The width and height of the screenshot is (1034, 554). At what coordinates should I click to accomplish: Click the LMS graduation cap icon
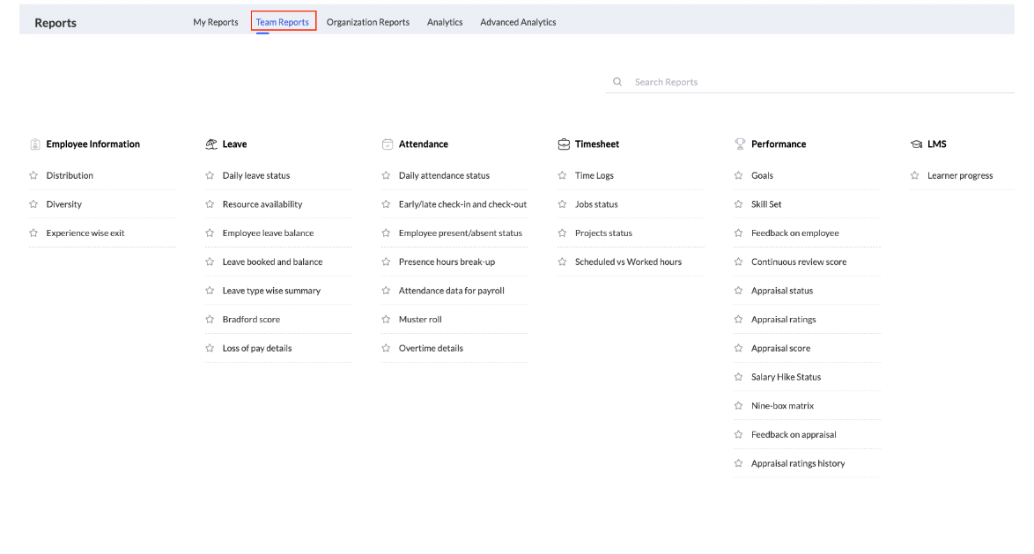click(916, 143)
